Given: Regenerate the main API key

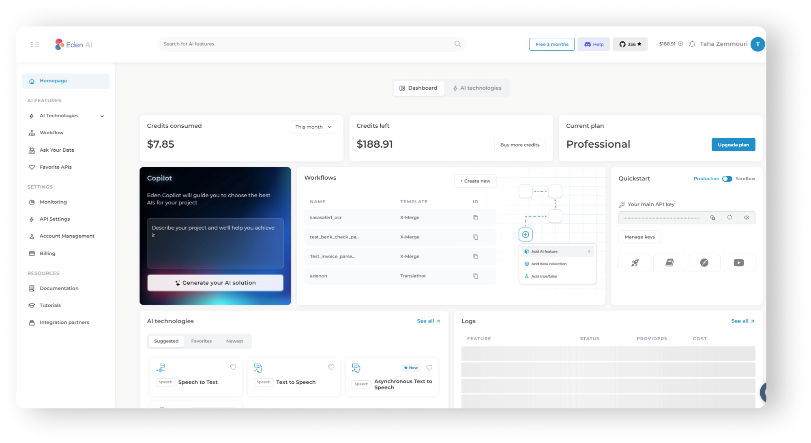Looking at the screenshot, I should (730, 217).
